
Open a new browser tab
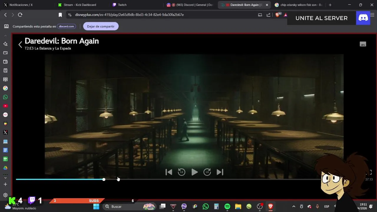(x=330, y=5)
